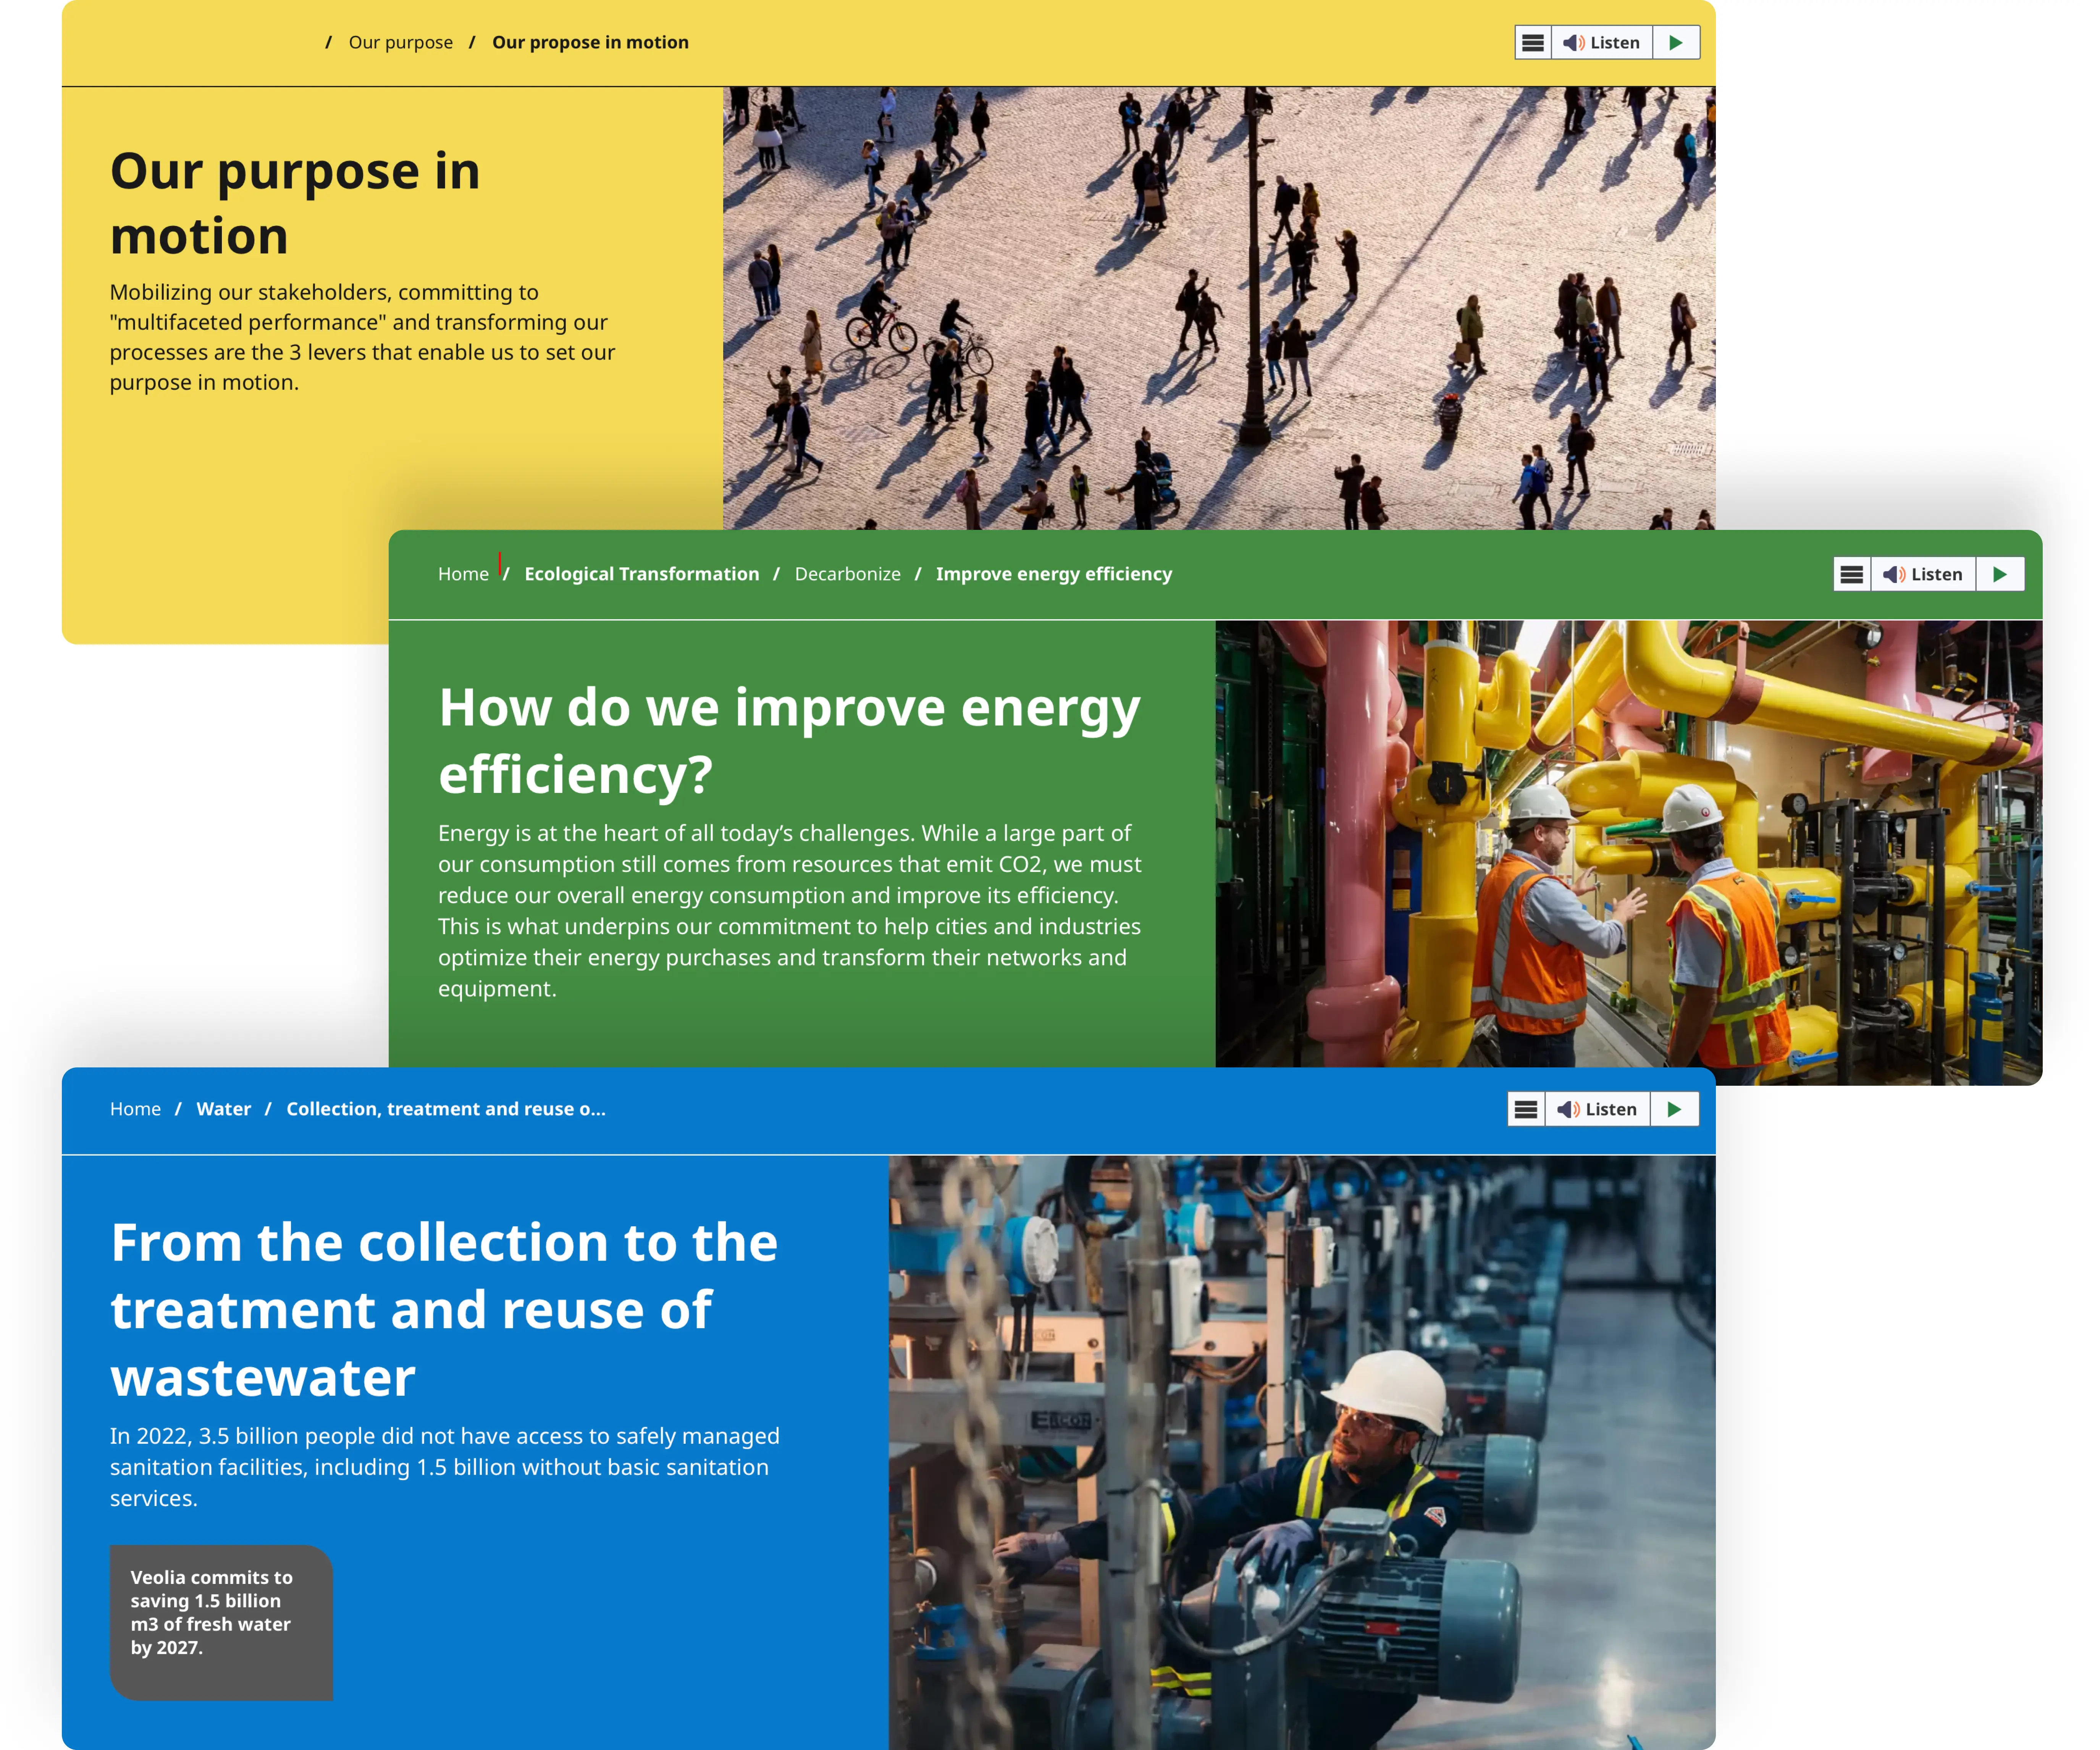This screenshot has height=1750, width=2100.
Task: Click the Listen button on the yellow page
Action: 1602,43
